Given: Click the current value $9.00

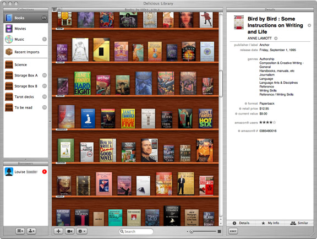Looking at the screenshot, I should pyautogui.click(x=264, y=114).
